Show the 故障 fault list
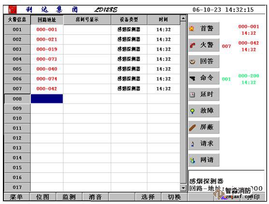Image resolution: width=269 pixels, height=204 pixels. click(x=204, y=111)
